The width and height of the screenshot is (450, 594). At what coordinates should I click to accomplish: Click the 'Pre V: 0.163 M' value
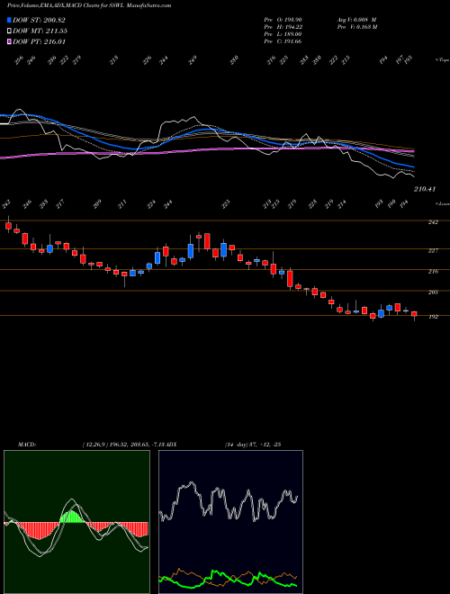(356, 26)
